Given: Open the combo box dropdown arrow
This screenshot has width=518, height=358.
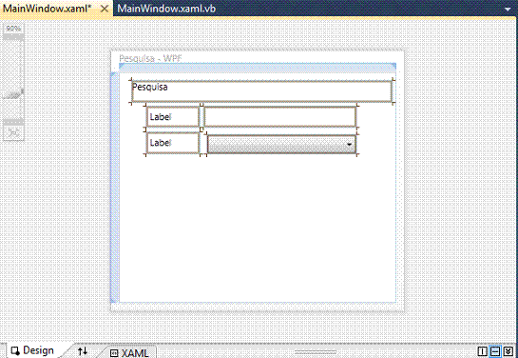Looking at the screenshot, I should tap(349, 145).
